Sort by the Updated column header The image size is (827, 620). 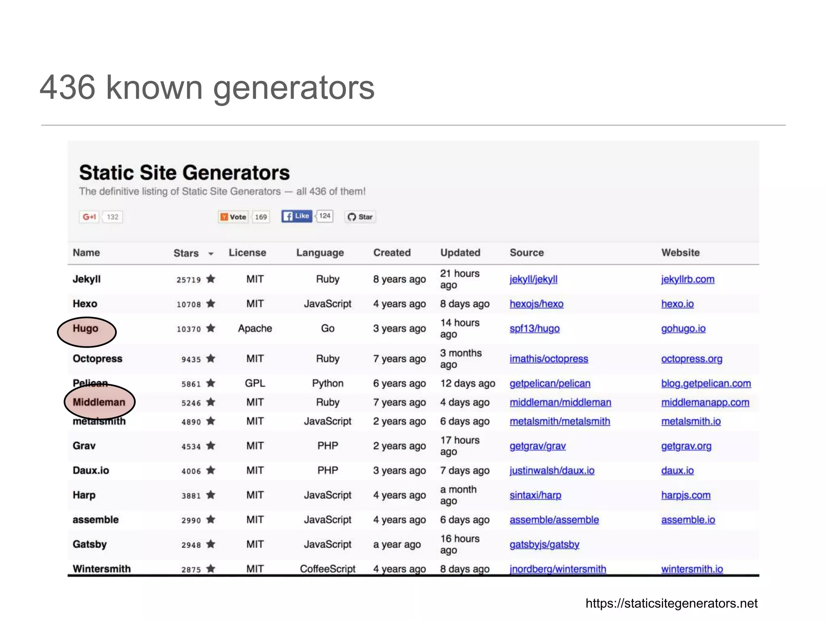[x=460, y=253]
